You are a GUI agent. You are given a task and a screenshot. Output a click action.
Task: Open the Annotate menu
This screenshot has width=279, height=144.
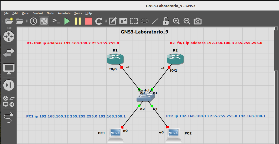point(64,13)
